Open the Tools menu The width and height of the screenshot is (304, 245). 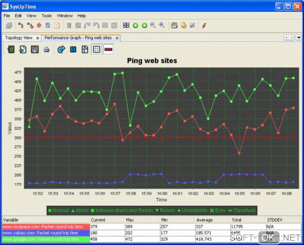click(x=47, y=16)
